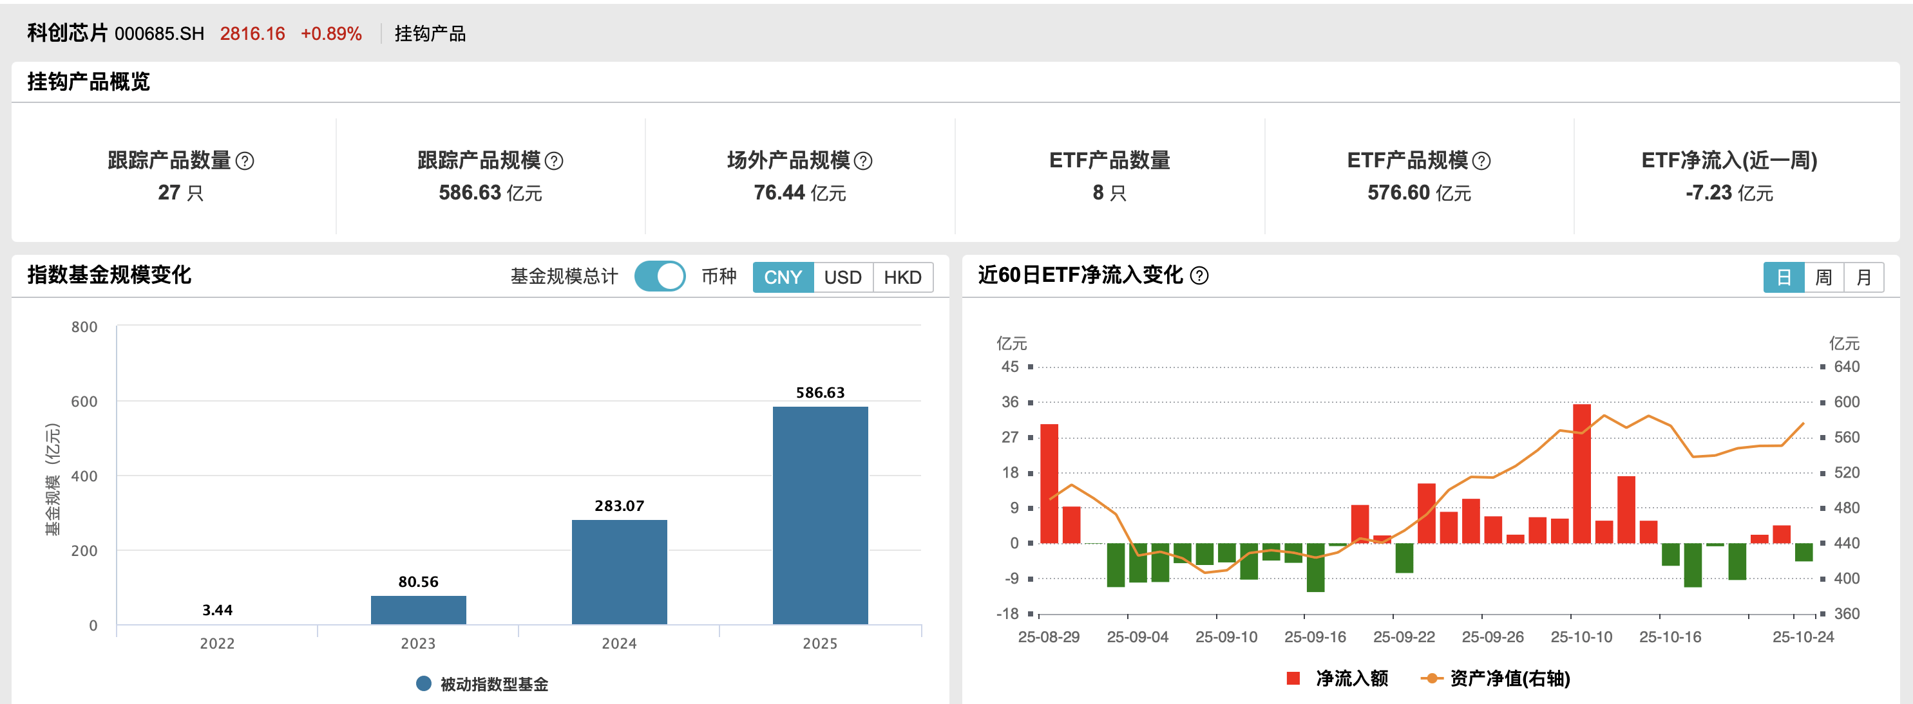Click the 净流入额 red legend marker
Image resolution: width=1913 pixels, height=704 pixels.
[x=1293, y=678]
